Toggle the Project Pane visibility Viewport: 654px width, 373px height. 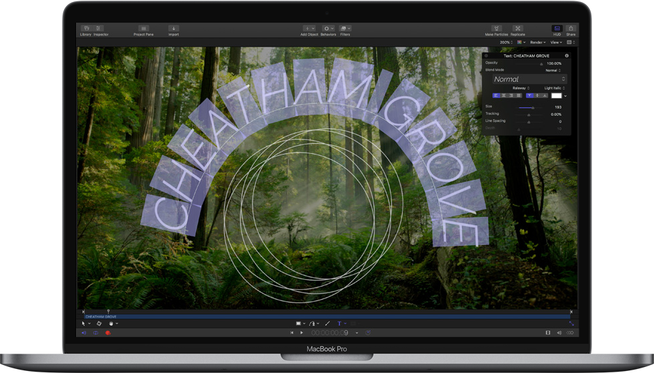point(143,29)
